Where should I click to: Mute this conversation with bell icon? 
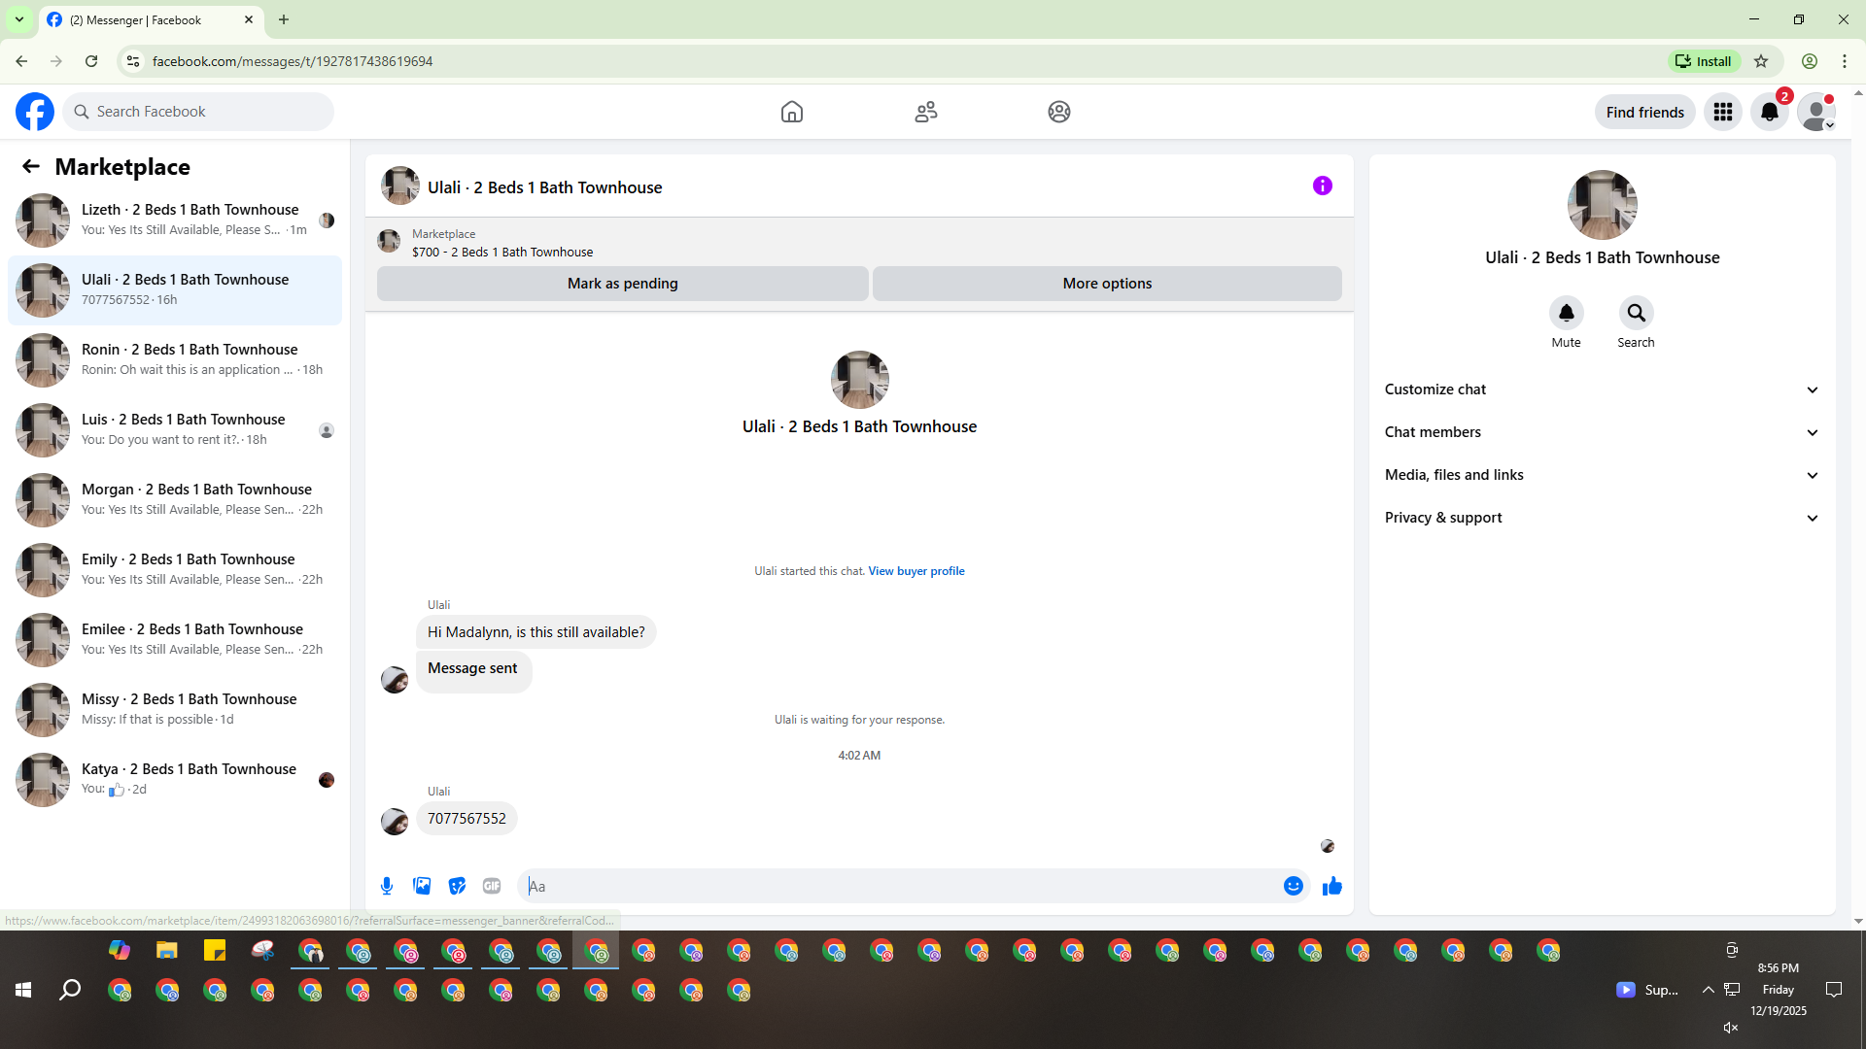(x=1566, y=313)
